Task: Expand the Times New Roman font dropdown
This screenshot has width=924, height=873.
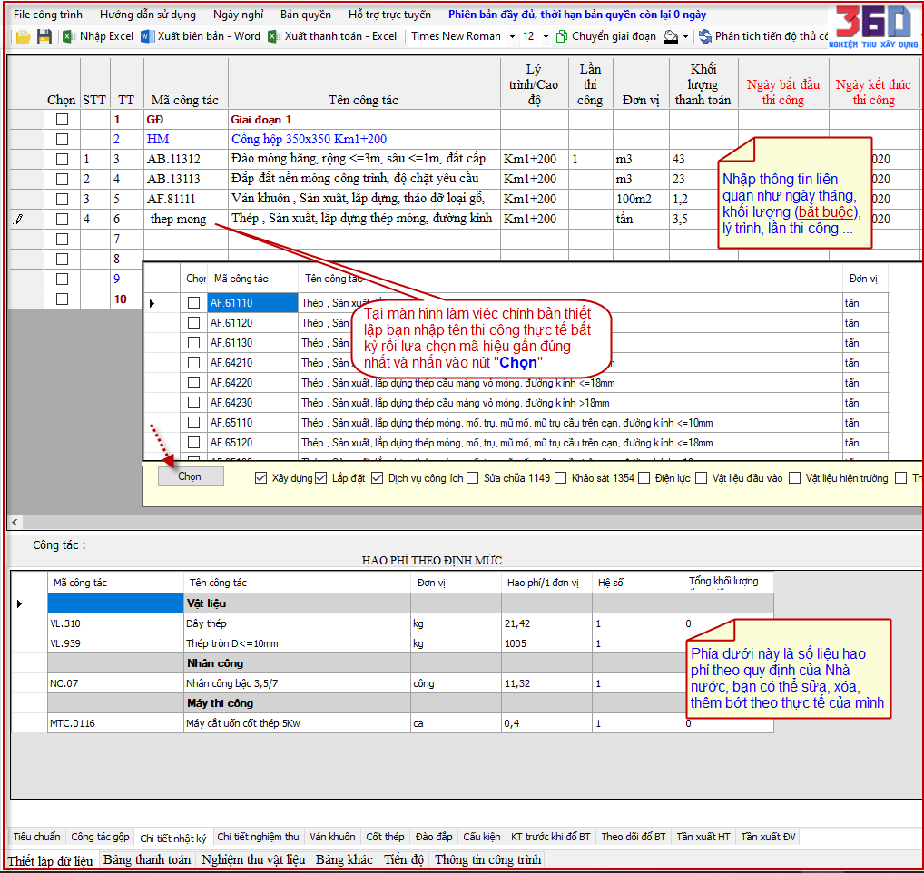Action: point(512,36)
